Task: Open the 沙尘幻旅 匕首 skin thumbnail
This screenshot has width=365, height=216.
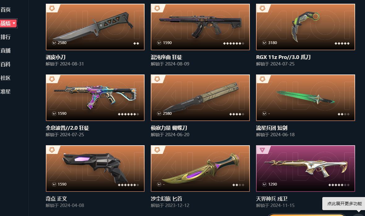Action: tap(200, 169)
